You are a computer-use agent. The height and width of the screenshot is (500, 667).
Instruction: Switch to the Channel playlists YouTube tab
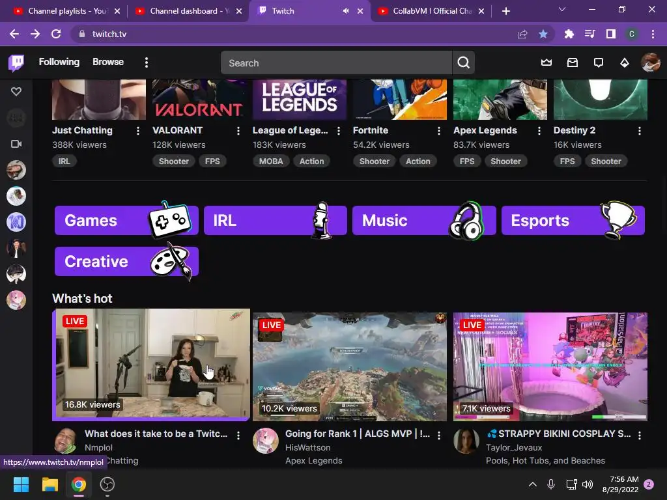click(66, 11)
